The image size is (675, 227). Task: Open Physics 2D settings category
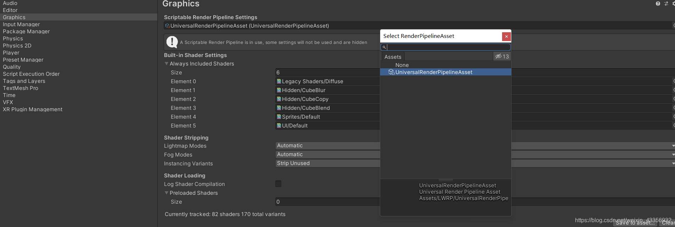(x=79, y=46)
